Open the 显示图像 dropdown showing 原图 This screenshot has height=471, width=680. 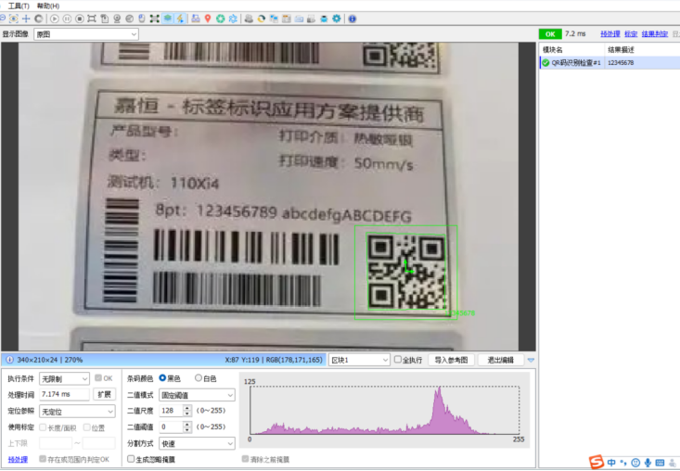[x=86, y=34]
